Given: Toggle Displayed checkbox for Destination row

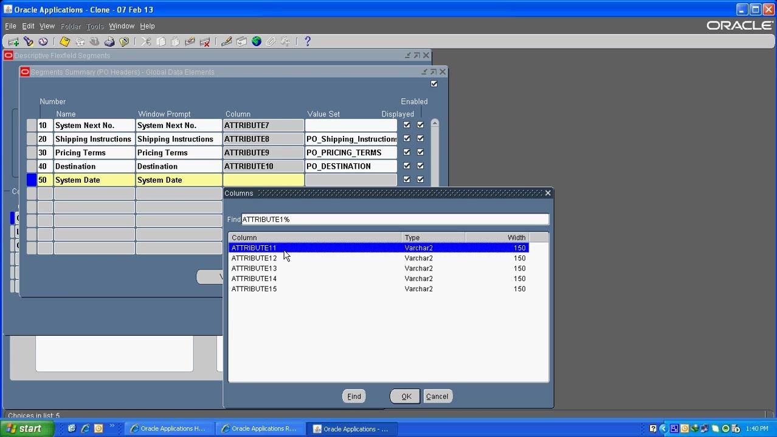Looking at the screenshot, I should (407, 166).
